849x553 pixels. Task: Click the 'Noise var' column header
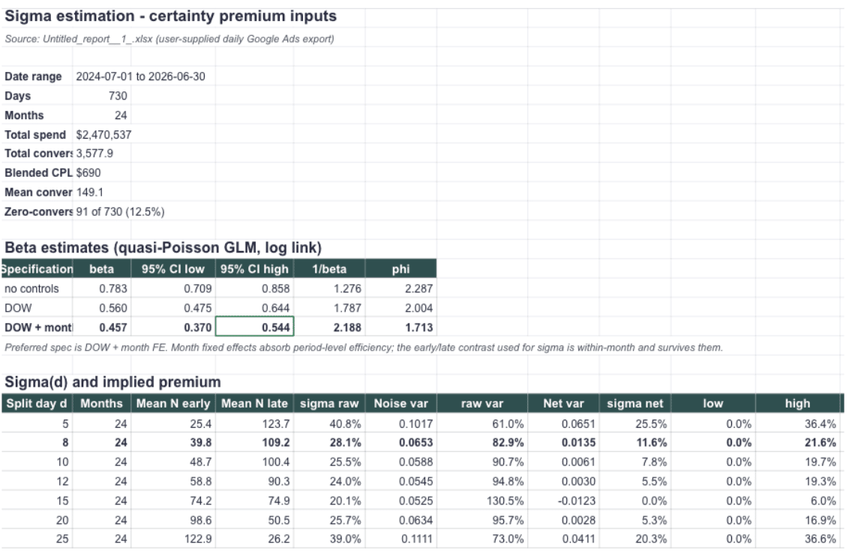point(400,403)
